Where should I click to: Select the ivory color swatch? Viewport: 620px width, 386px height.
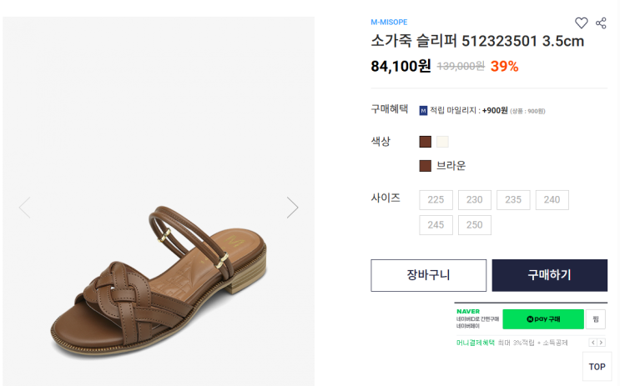(442, 142)
